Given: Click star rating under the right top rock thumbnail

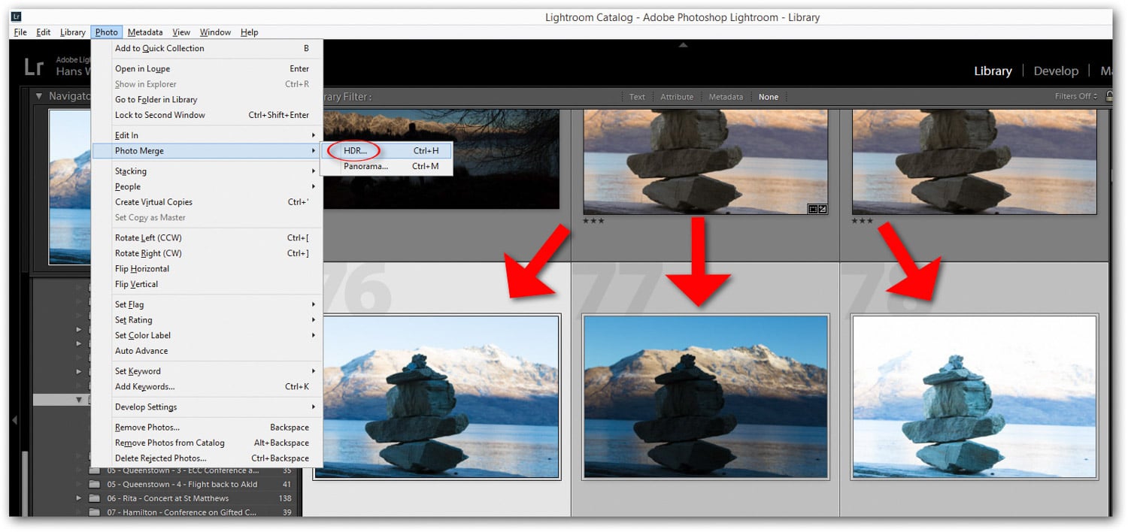Looking at the screenshot, I should (x=862, y=221).
